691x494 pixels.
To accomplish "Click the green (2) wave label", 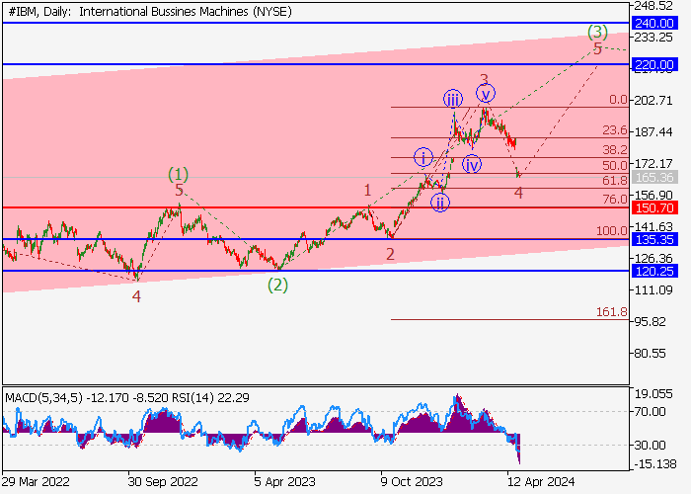I will click(x=278, y=286).
